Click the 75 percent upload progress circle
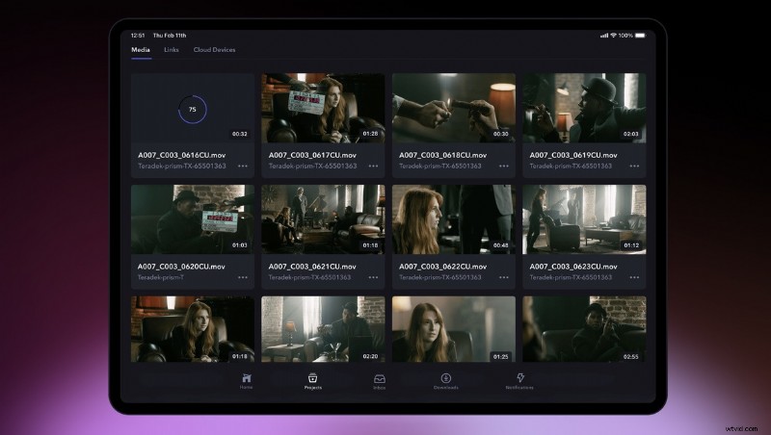 point(192,110)
